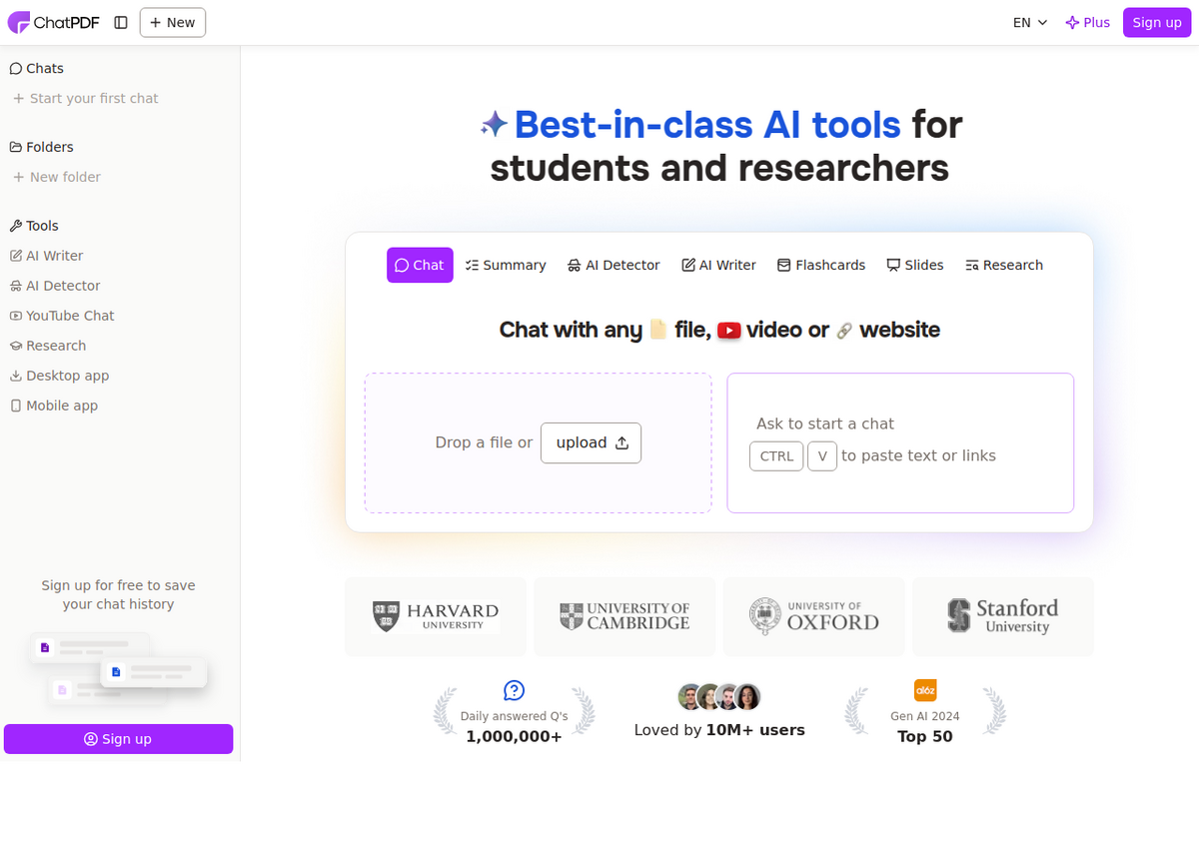
Task: Click the user avatars group
Action: pyautogui.click(x=719, y=697)
